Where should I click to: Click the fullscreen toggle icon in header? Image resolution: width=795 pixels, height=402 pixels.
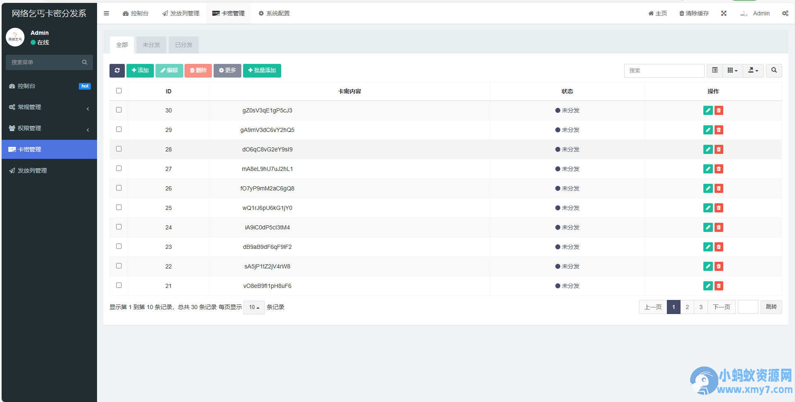(x=724, y=13)
